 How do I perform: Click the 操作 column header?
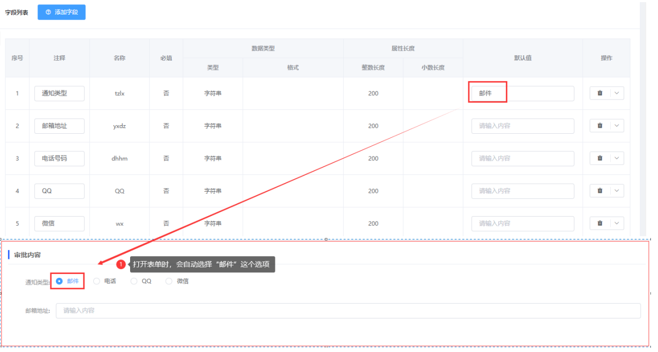(x=606, y=58)
